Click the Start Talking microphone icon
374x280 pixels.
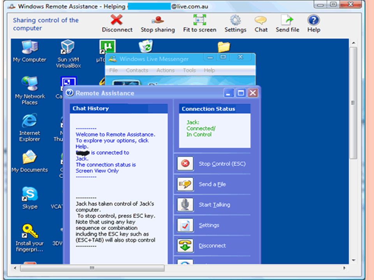[185, 205]
